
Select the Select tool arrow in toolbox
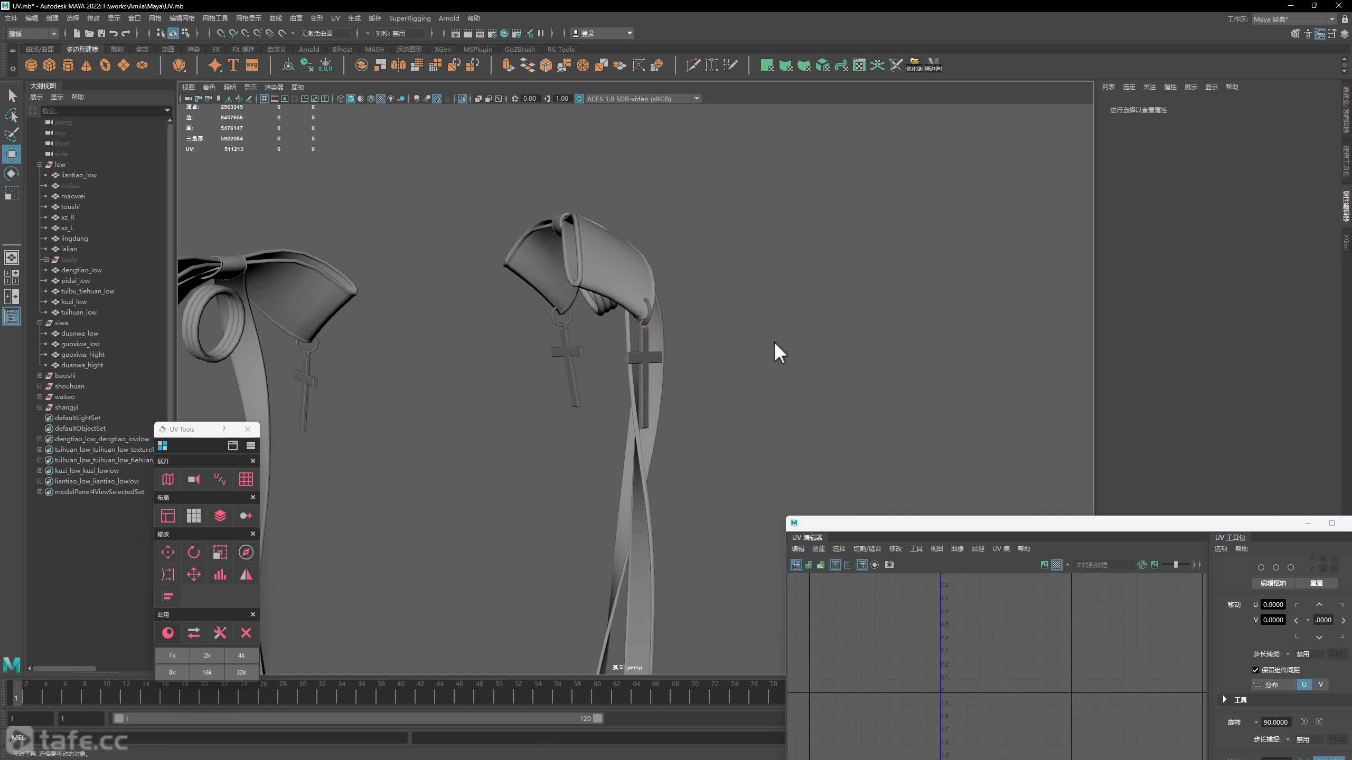(12, 96)
